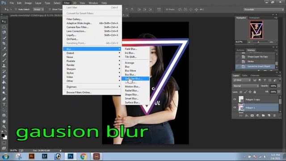Filter layers by shape icon
Viewport: 286px width, 161px height.
[270, 80]
